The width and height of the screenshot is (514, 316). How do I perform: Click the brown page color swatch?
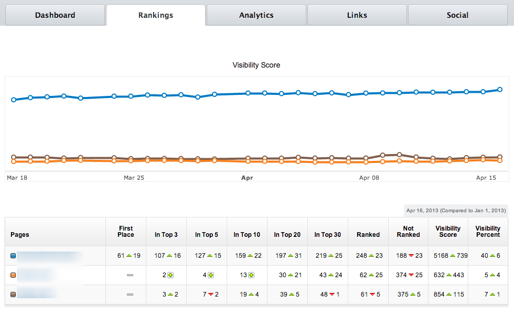coord(13,295)
